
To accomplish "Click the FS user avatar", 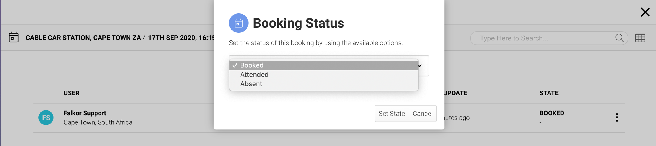I will click(x=46, y=118).
